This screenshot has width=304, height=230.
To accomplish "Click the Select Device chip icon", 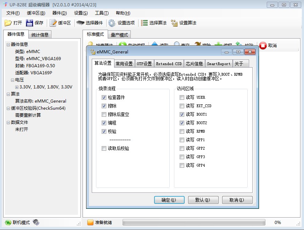I will point(80,23).
